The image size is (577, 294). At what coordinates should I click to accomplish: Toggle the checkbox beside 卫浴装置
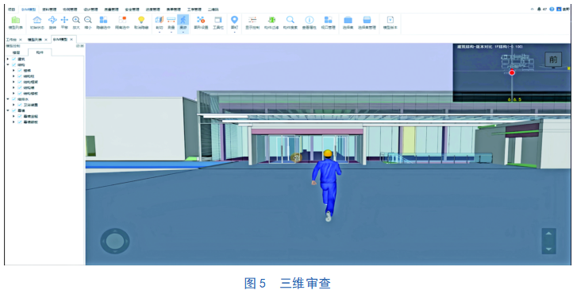coord(20,105)
